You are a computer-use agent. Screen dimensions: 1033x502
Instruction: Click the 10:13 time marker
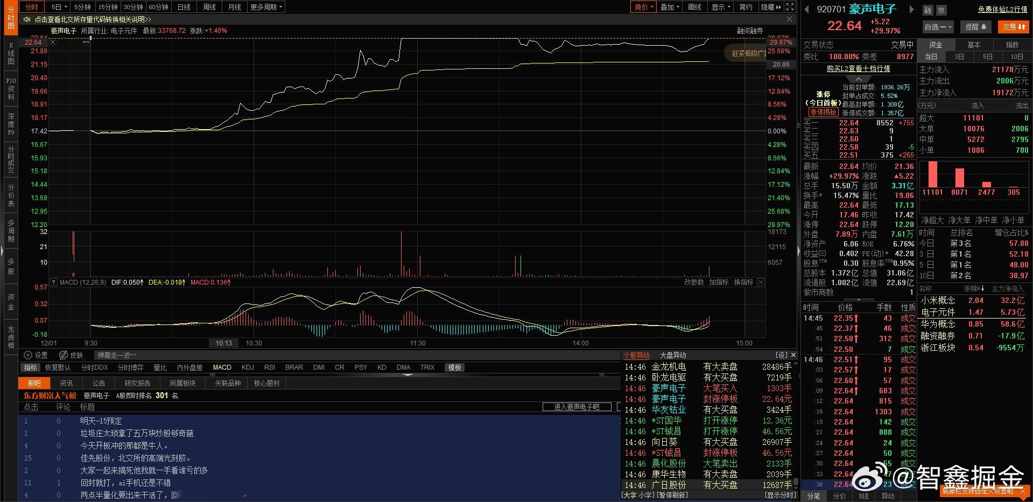[x=223, y=343]
